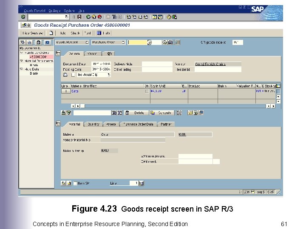Click the blue close overview icon
Image resolution: width=306 pixels, height=229 pixels.
(x=47, y=42)
